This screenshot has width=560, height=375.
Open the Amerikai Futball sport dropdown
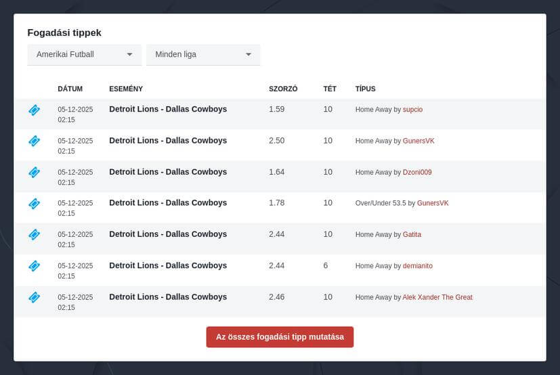coord(85,54)
